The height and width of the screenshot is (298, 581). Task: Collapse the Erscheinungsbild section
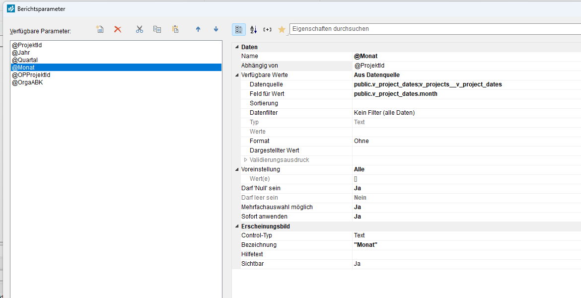236,226
